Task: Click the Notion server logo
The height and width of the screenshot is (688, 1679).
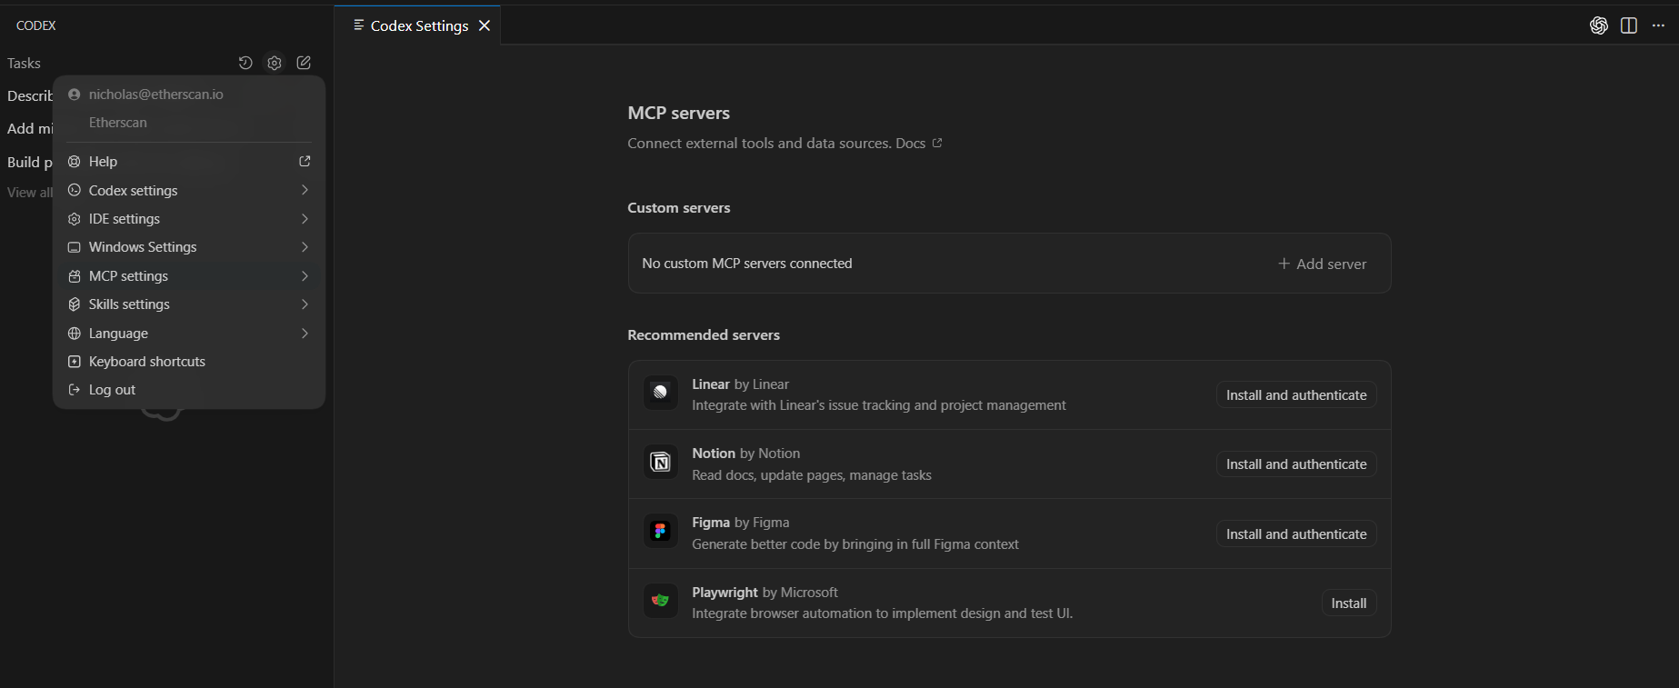Action: (661, 463)
